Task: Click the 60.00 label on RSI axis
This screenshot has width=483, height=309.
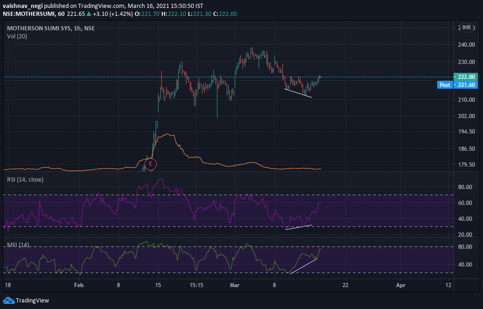Action: [465, 203]
